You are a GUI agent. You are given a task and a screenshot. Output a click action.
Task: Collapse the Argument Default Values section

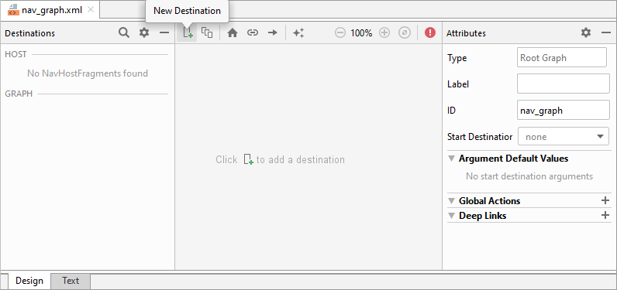tap(452, 159)
